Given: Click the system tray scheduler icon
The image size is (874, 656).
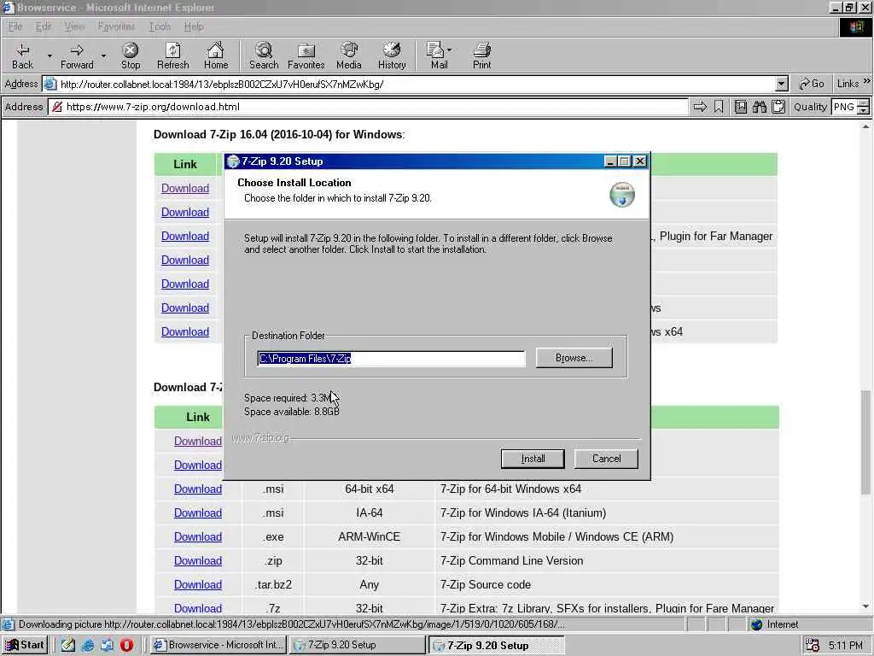Looking at the screenshot, I should click(813, 645).
